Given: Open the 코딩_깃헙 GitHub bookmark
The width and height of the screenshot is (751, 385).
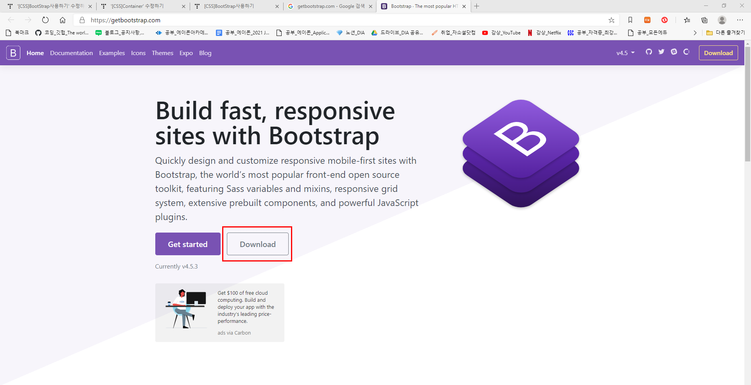Looking at the screenshot, I should coord(62,33).
